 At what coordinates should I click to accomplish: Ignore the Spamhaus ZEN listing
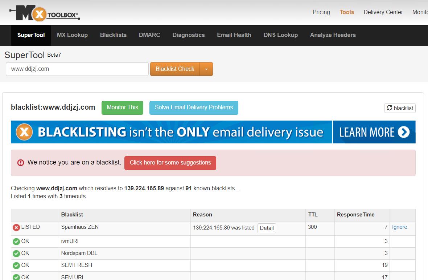click(x=399, y=227)
